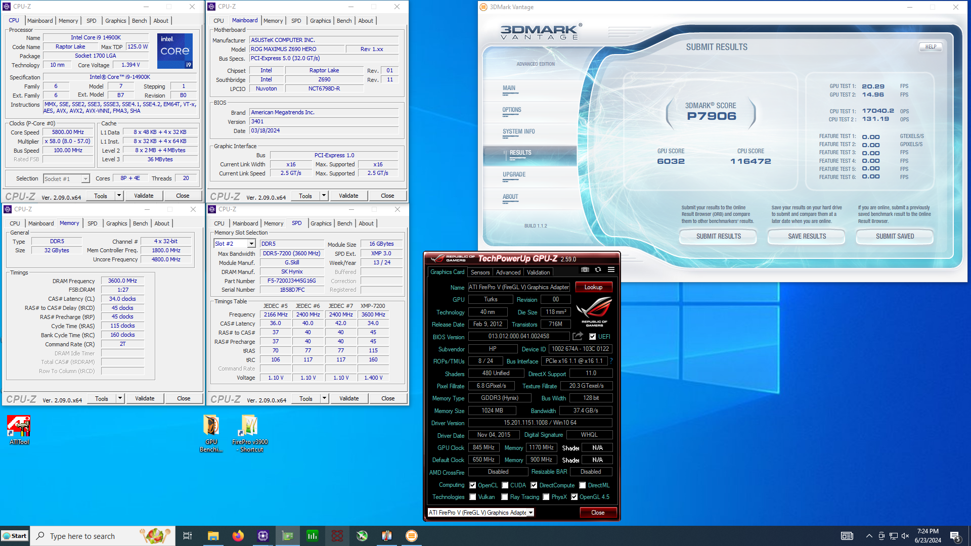
Task: Open the notification center icon
Action: pos(955,536)
